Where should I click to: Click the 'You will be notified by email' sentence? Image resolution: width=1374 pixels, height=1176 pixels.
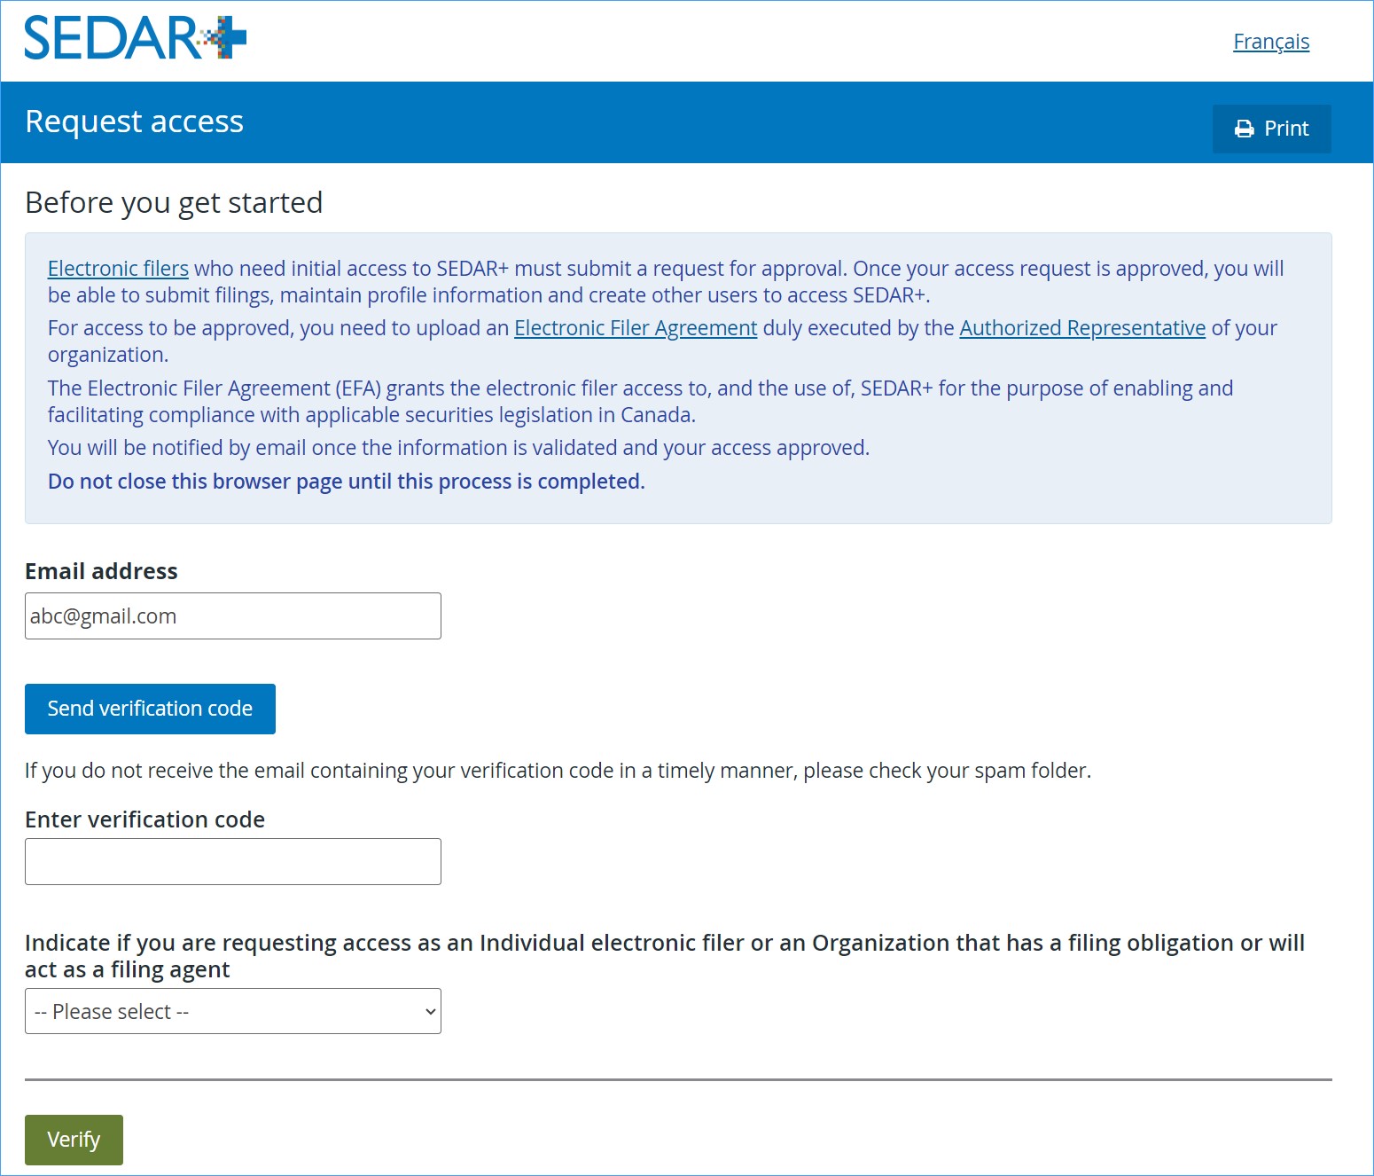click(458, 448)
